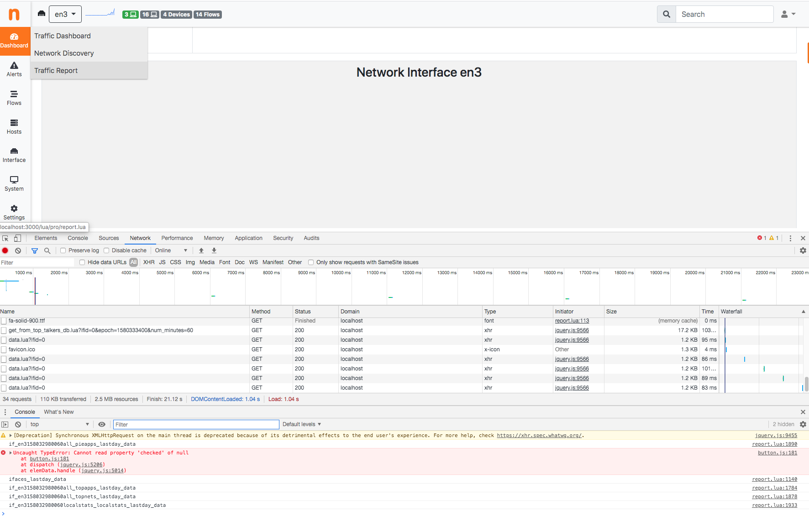Viewport: 809px width, 516px height.
Task: Stop recording the network log
Action: click(x=5, y=250)
